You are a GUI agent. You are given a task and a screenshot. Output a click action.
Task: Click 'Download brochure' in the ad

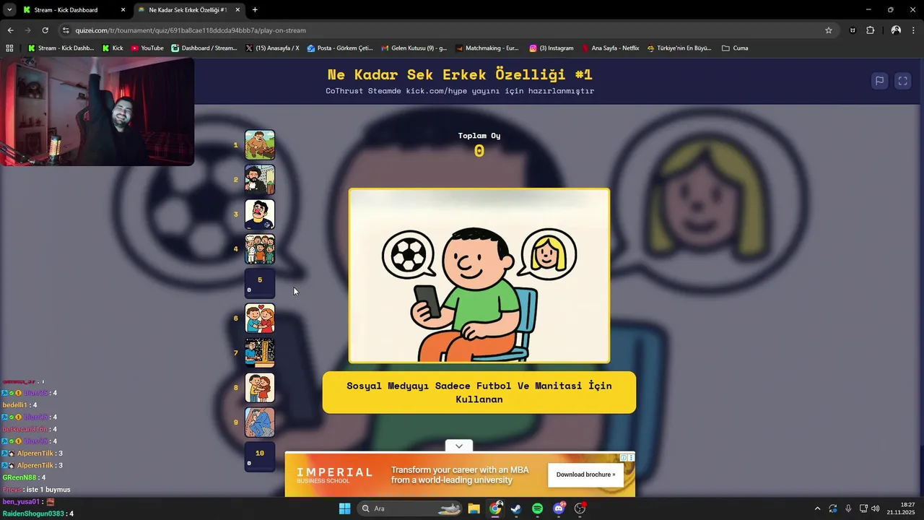coord(586,474)
